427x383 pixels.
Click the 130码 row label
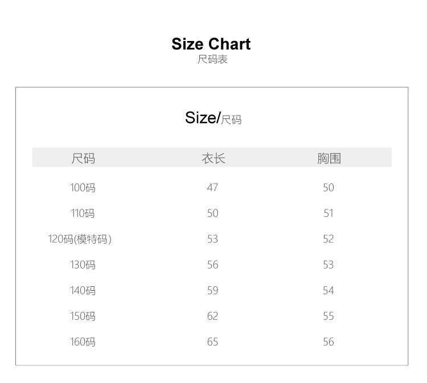point(83,265)
